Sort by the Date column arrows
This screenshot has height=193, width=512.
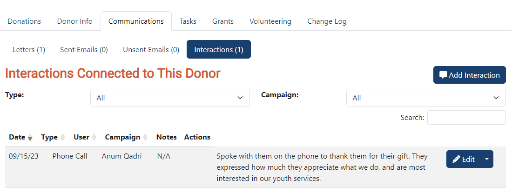tap(30, 137)
